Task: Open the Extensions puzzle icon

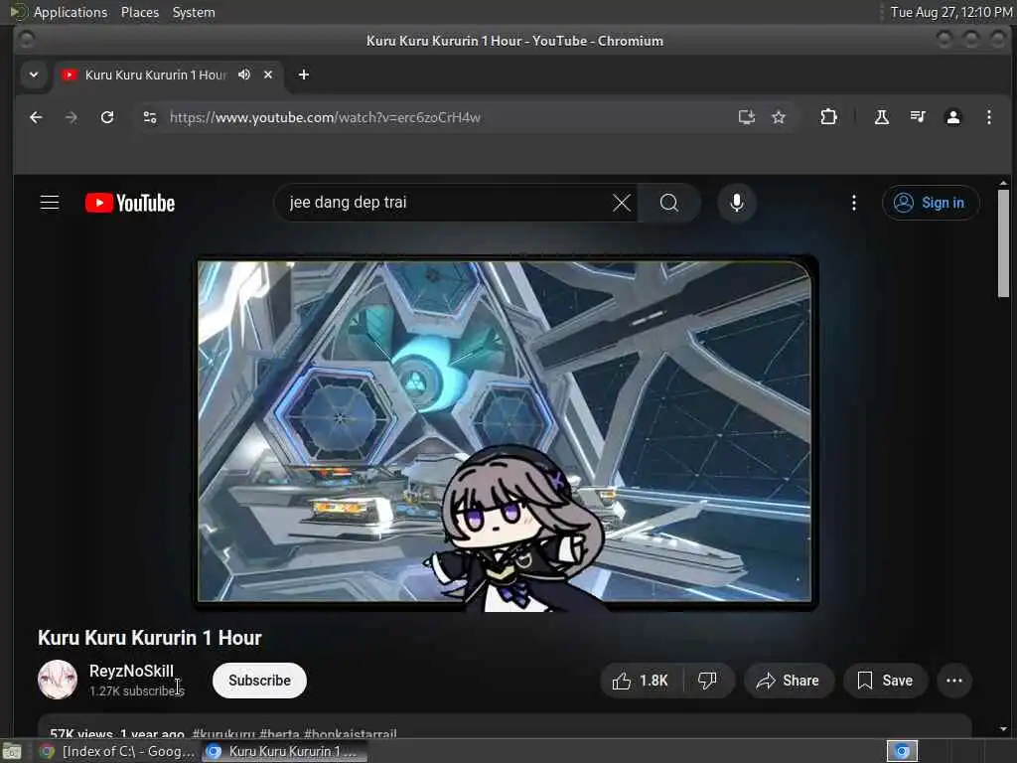Action: coord(828,117)
